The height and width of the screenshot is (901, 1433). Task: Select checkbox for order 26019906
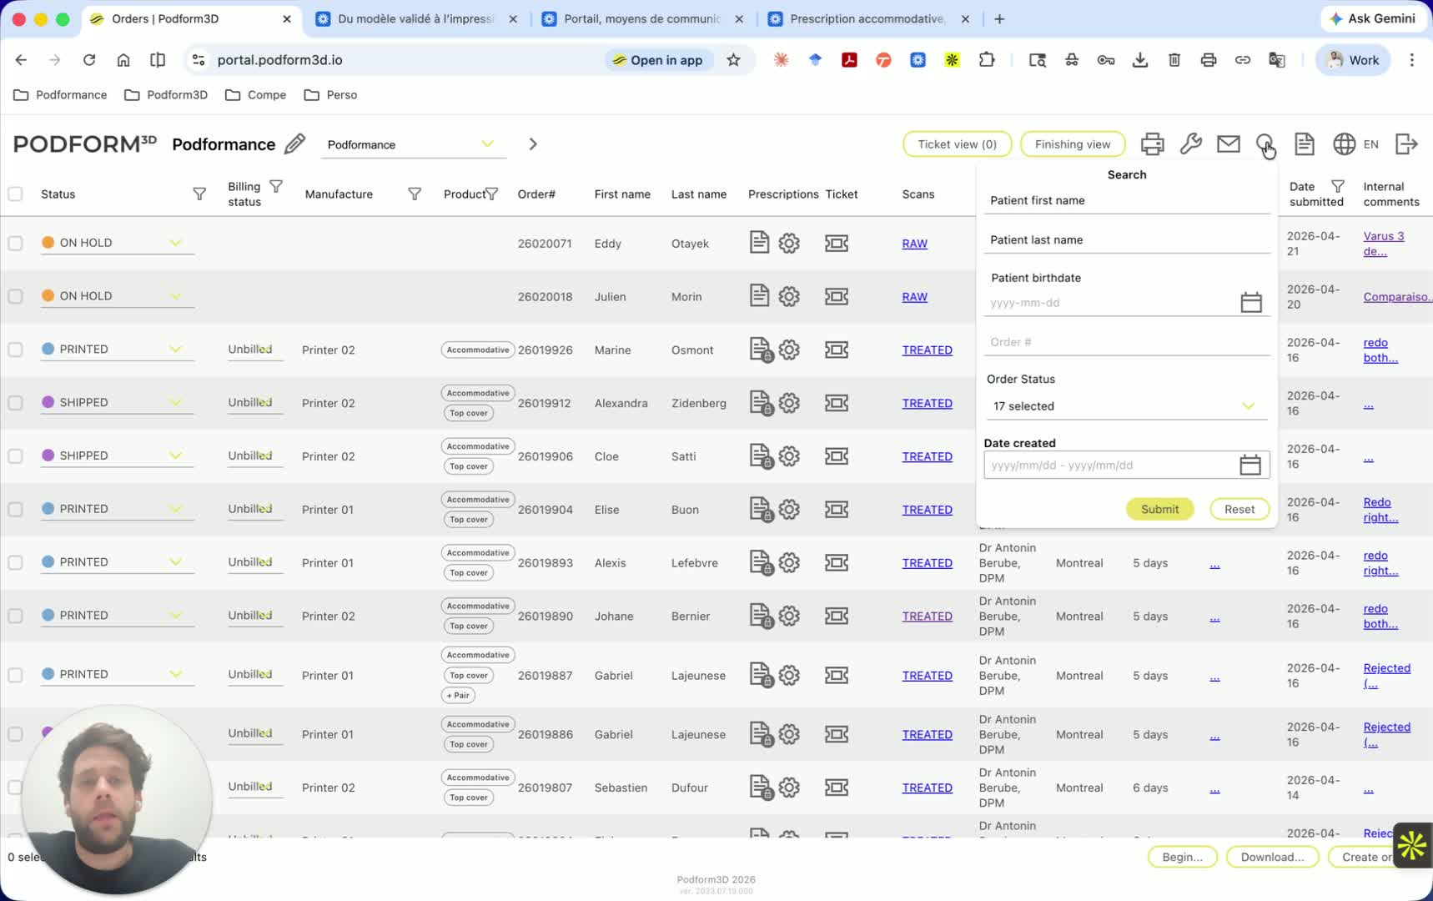tap(15, 456)
